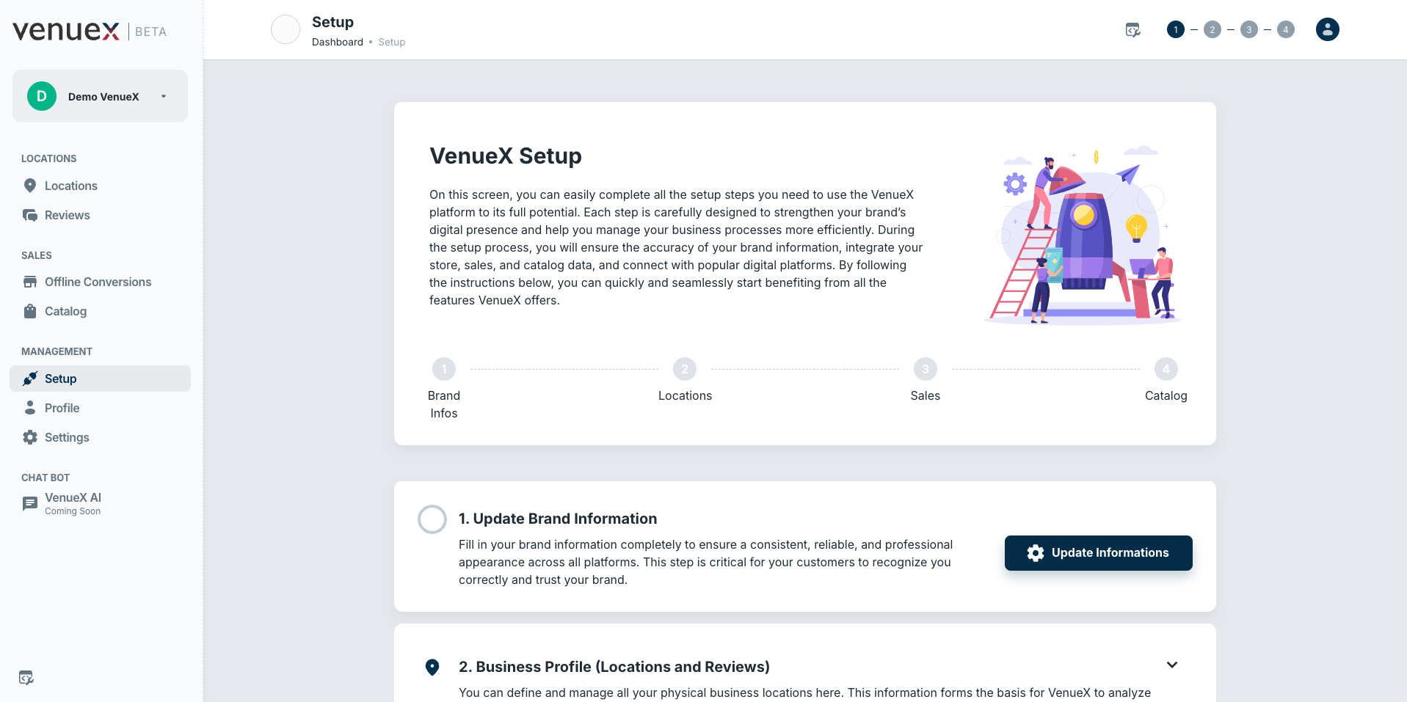1407x702 pixels.
Task: Click the Reviews chat bubbles icon
Action: 30,215
